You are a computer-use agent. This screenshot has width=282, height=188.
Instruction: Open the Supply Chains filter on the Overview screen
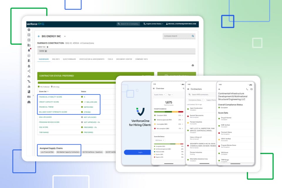tap(159, 94)
